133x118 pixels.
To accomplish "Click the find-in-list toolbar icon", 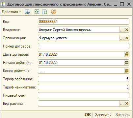I will pos(28,11).
